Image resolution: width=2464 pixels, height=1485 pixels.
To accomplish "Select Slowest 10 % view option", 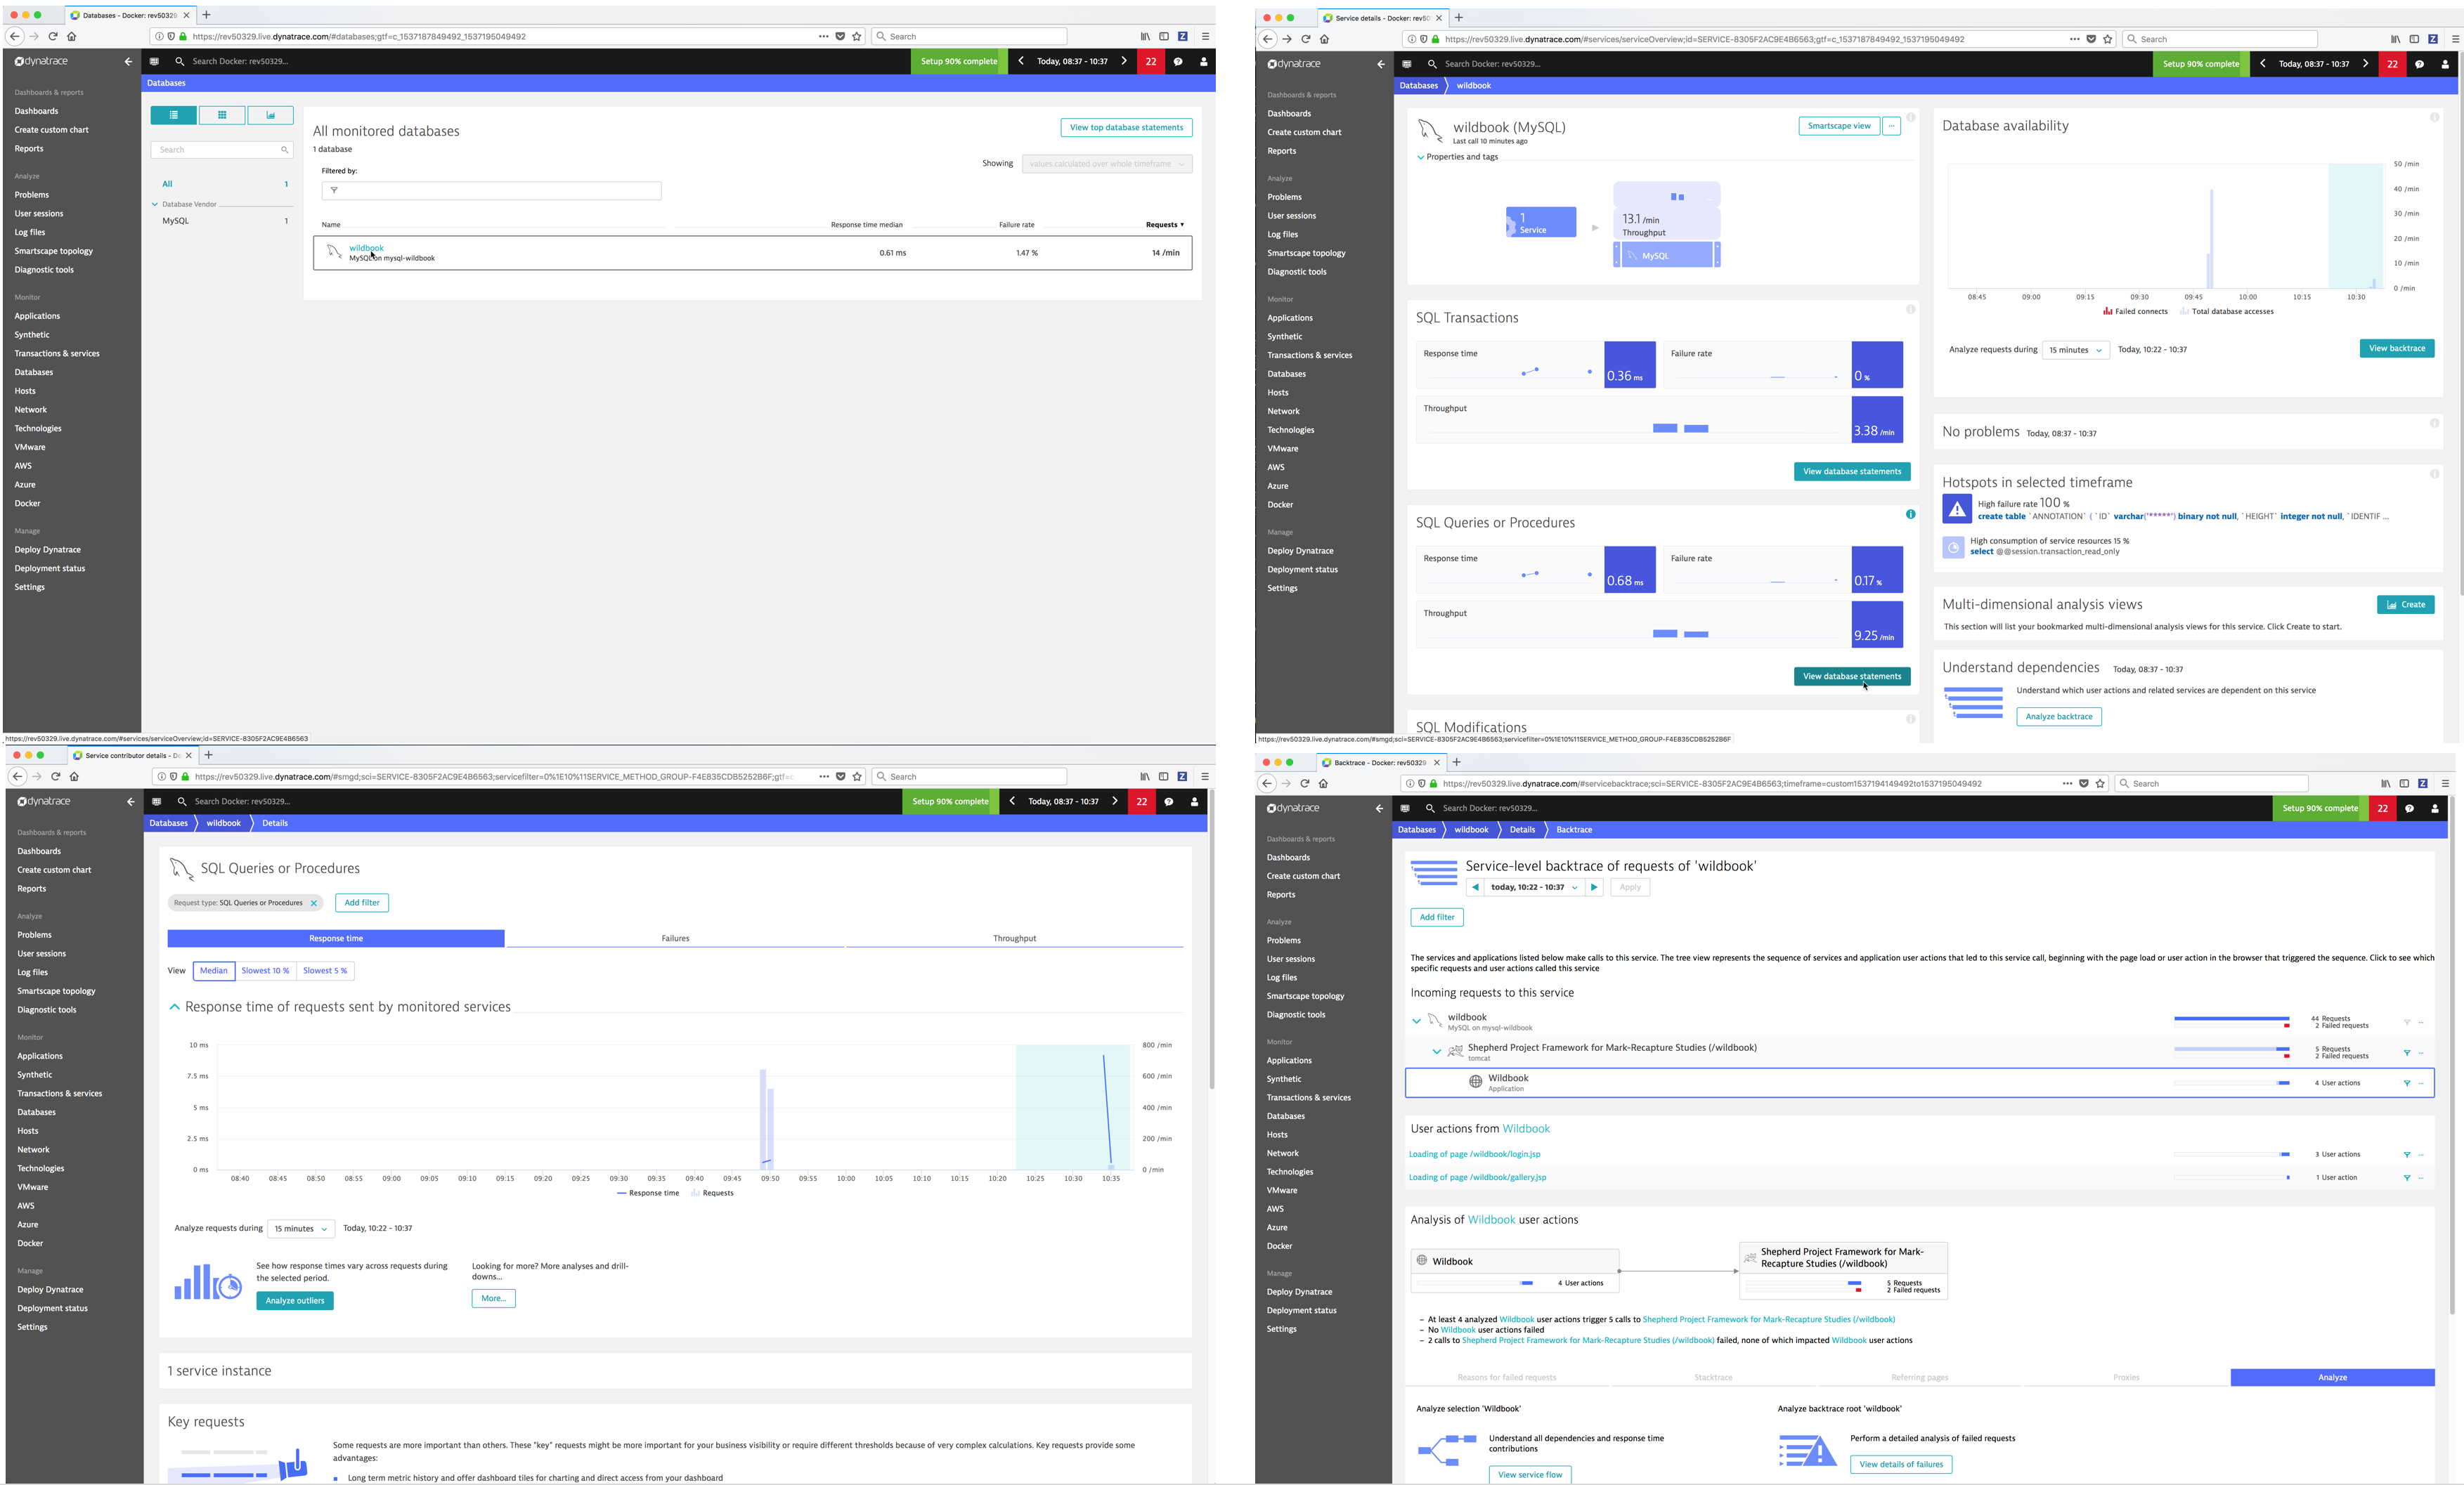I will tap(265, 970).
